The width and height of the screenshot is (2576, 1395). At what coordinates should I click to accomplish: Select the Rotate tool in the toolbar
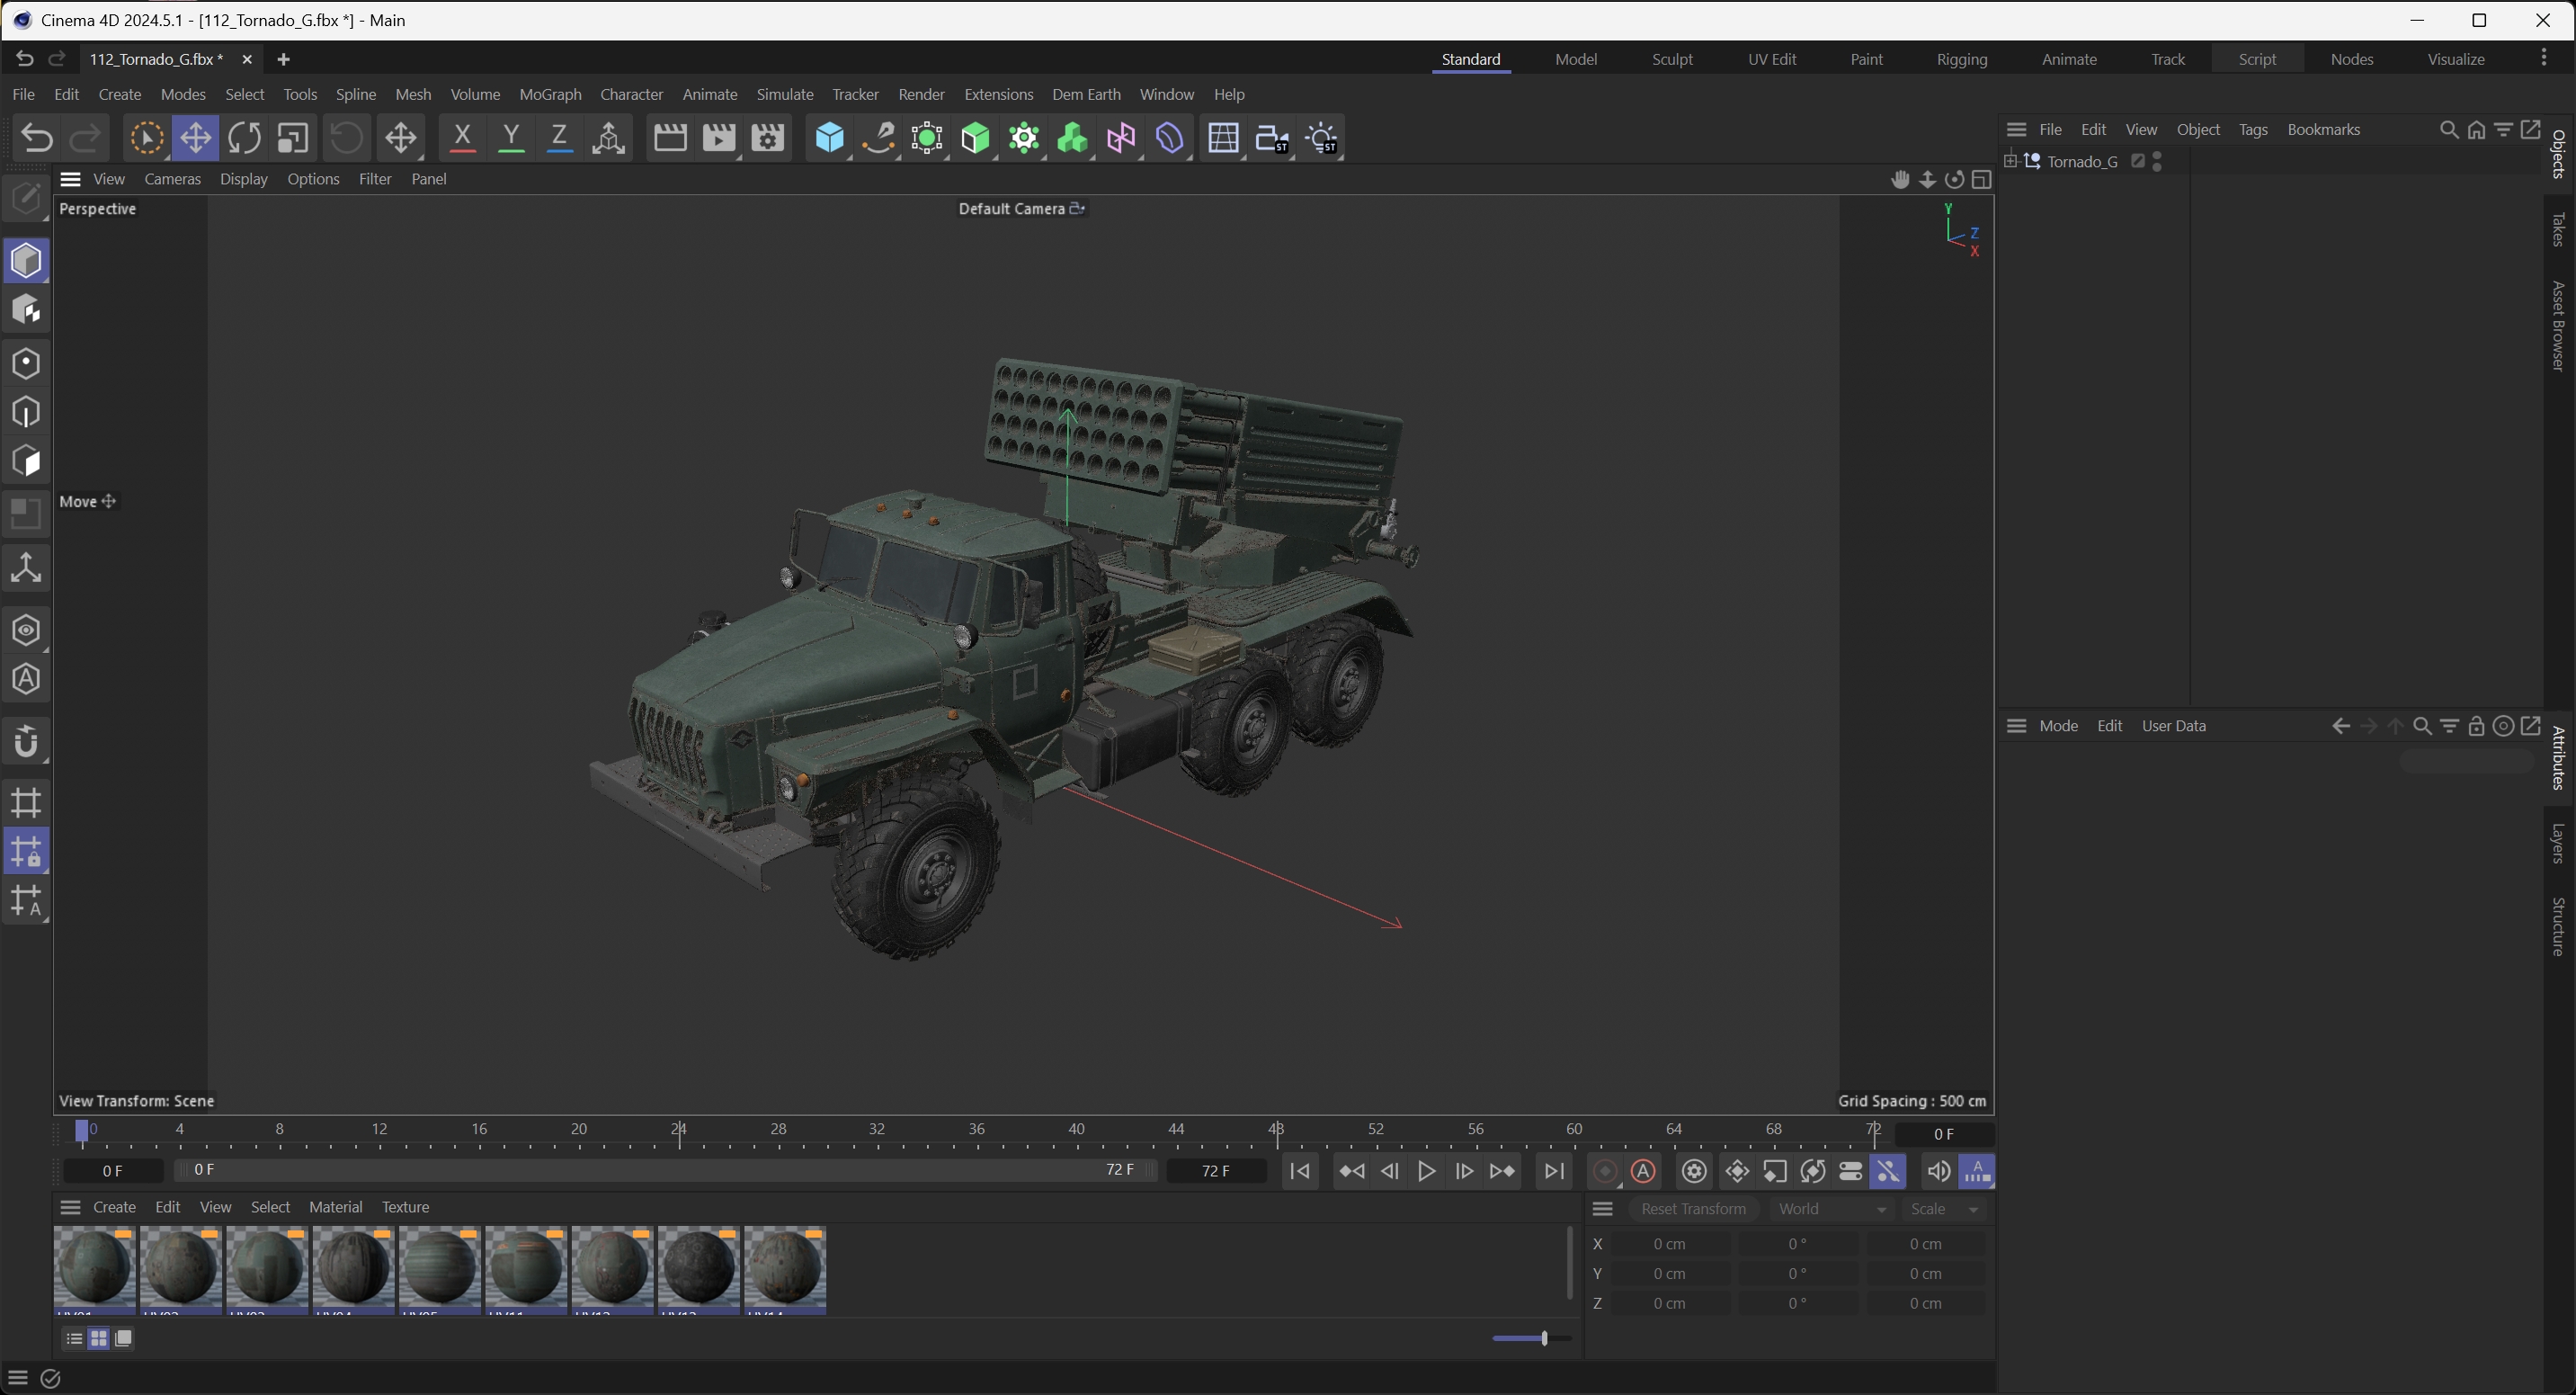coord(244,138)
